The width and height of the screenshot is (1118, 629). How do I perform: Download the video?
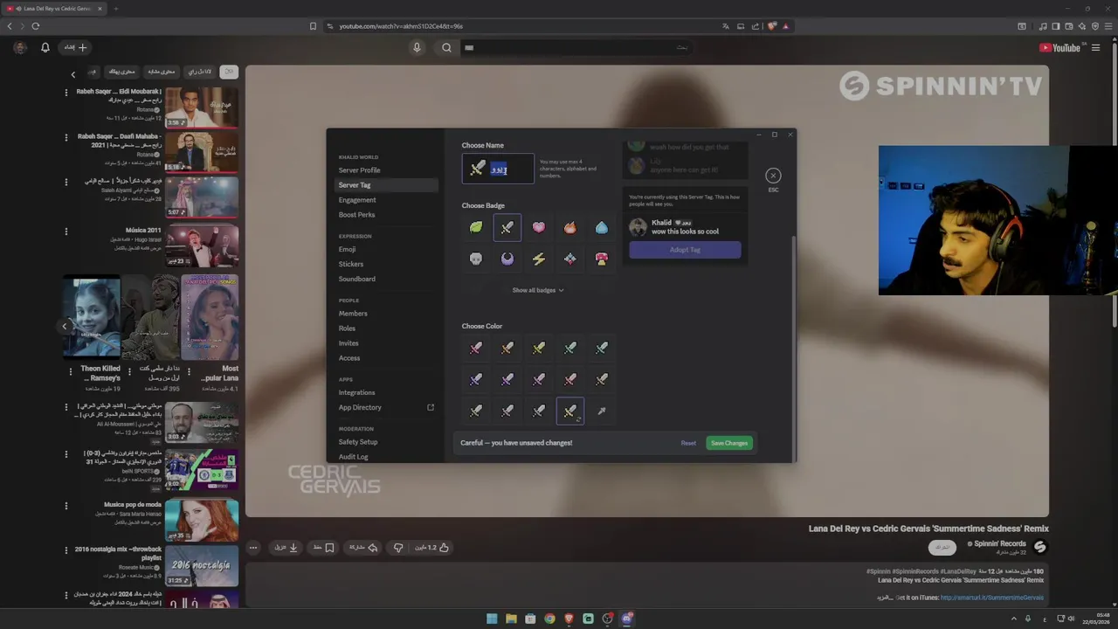tap(286, 548)
